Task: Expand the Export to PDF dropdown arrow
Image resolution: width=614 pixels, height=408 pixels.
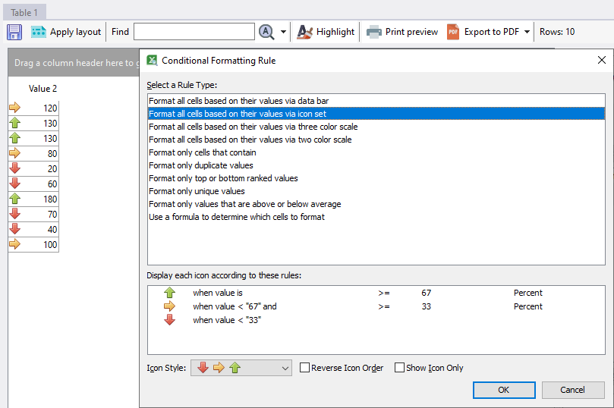Action: click(527, 32)
